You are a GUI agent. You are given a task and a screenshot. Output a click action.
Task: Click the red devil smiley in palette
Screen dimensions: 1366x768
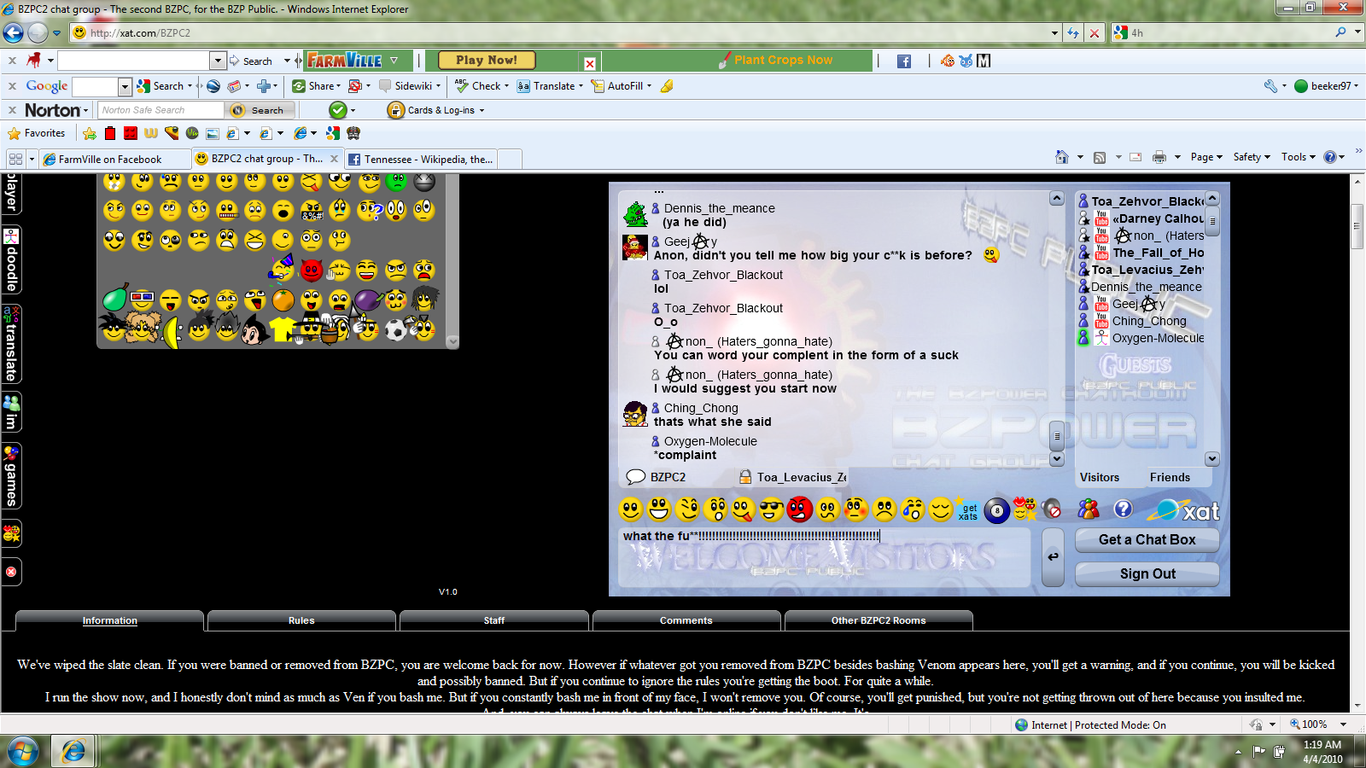pos(312,271)
